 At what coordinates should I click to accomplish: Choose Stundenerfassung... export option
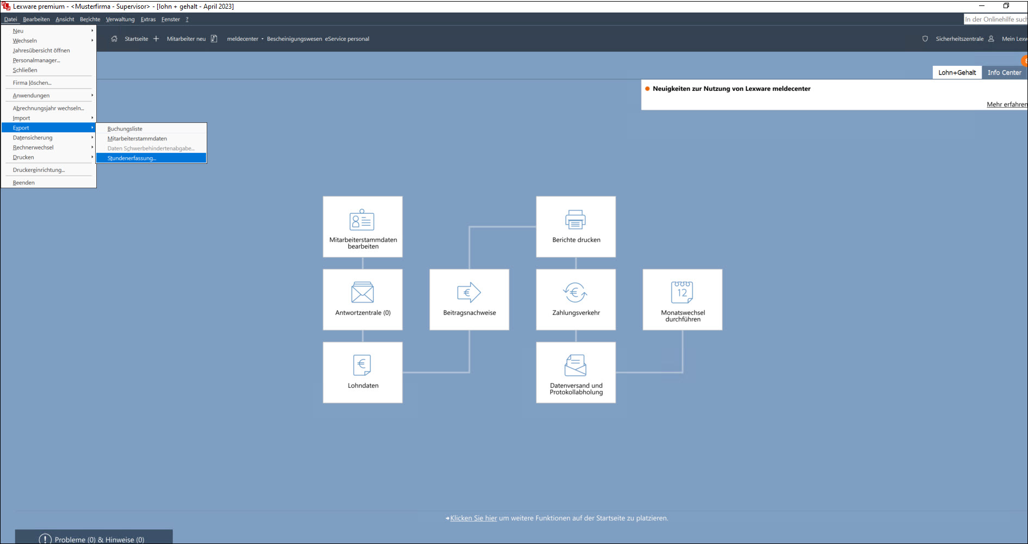pyautogui.click(x=151, y=158)
